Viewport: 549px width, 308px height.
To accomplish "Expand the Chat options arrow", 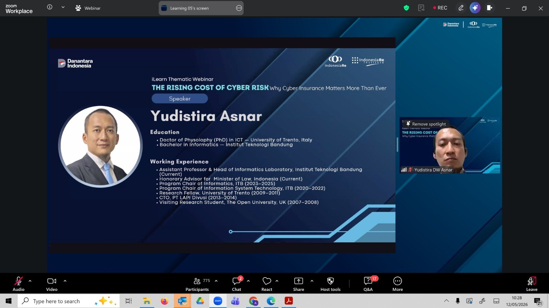I will 248,281.
